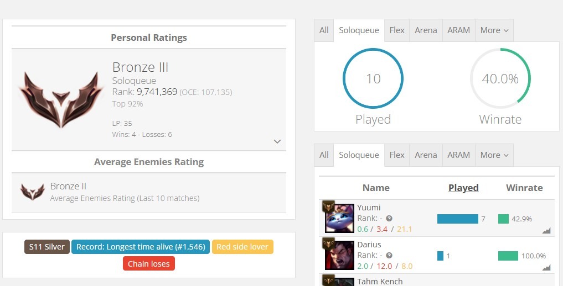Click Darius blue played bar
Image resolution: width=563 pixels, height=286 pixels.
coord(440,256)
